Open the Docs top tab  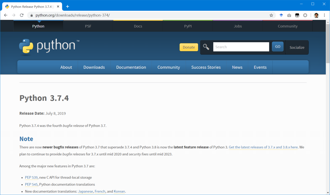[138, 26]
